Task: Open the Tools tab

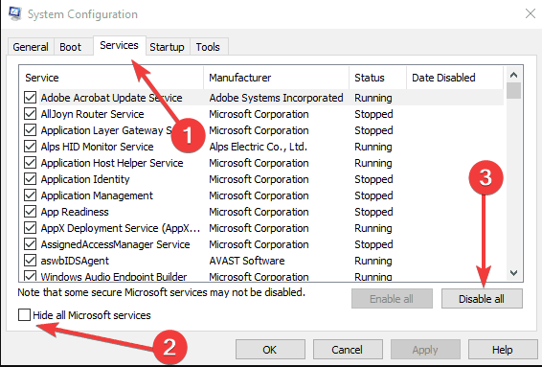Action: (x=208, y=47)
